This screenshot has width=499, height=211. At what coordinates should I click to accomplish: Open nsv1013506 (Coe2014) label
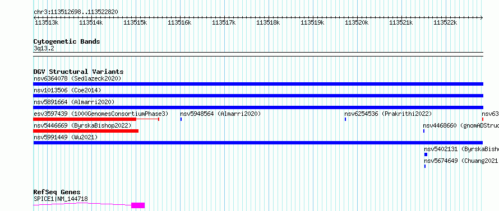(67, 90)
